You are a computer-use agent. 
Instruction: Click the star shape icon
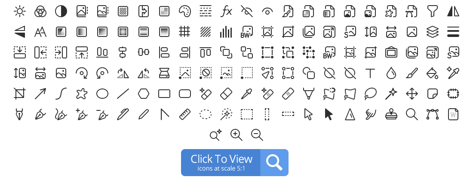click(x=81, y=94)
